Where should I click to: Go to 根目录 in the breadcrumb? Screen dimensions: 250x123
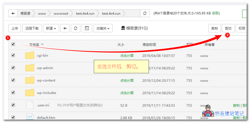click(25, 13)
